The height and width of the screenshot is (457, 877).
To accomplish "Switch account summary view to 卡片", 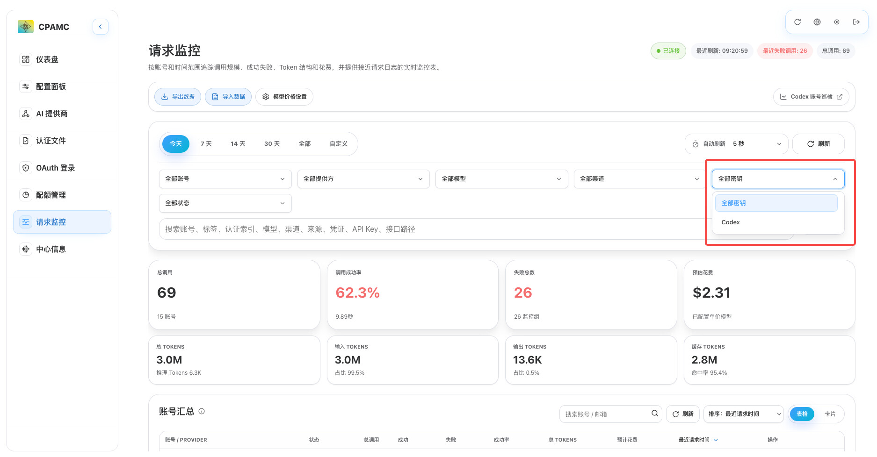I will [x=830, y=414].
